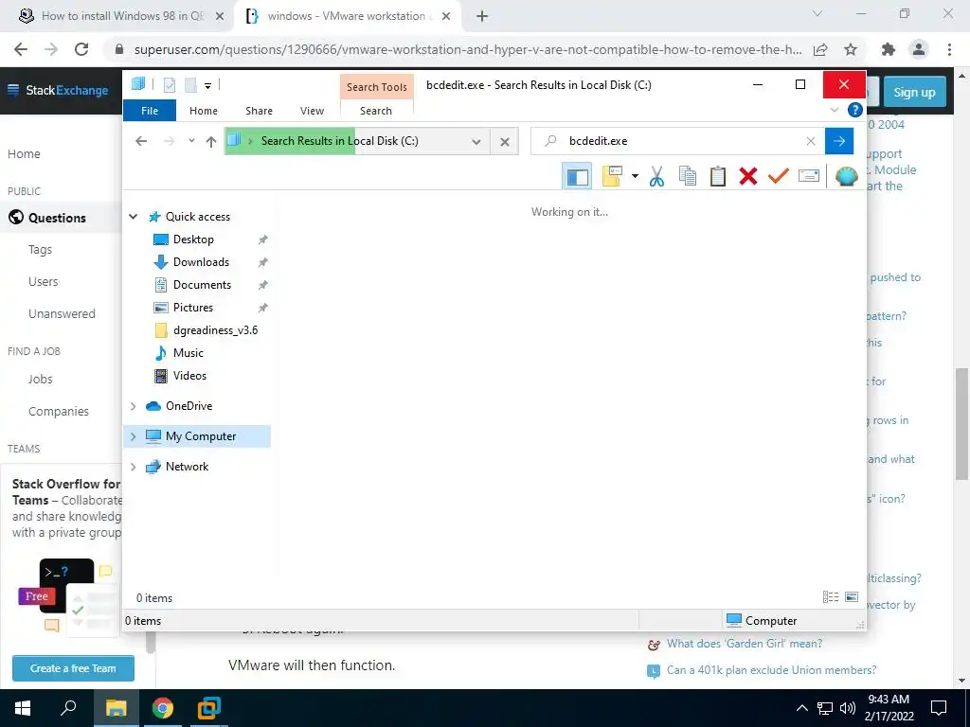Screen dimensions: 970x727
Task: Click the Search Tools contextual tab
Action: (x=377, y=87)
